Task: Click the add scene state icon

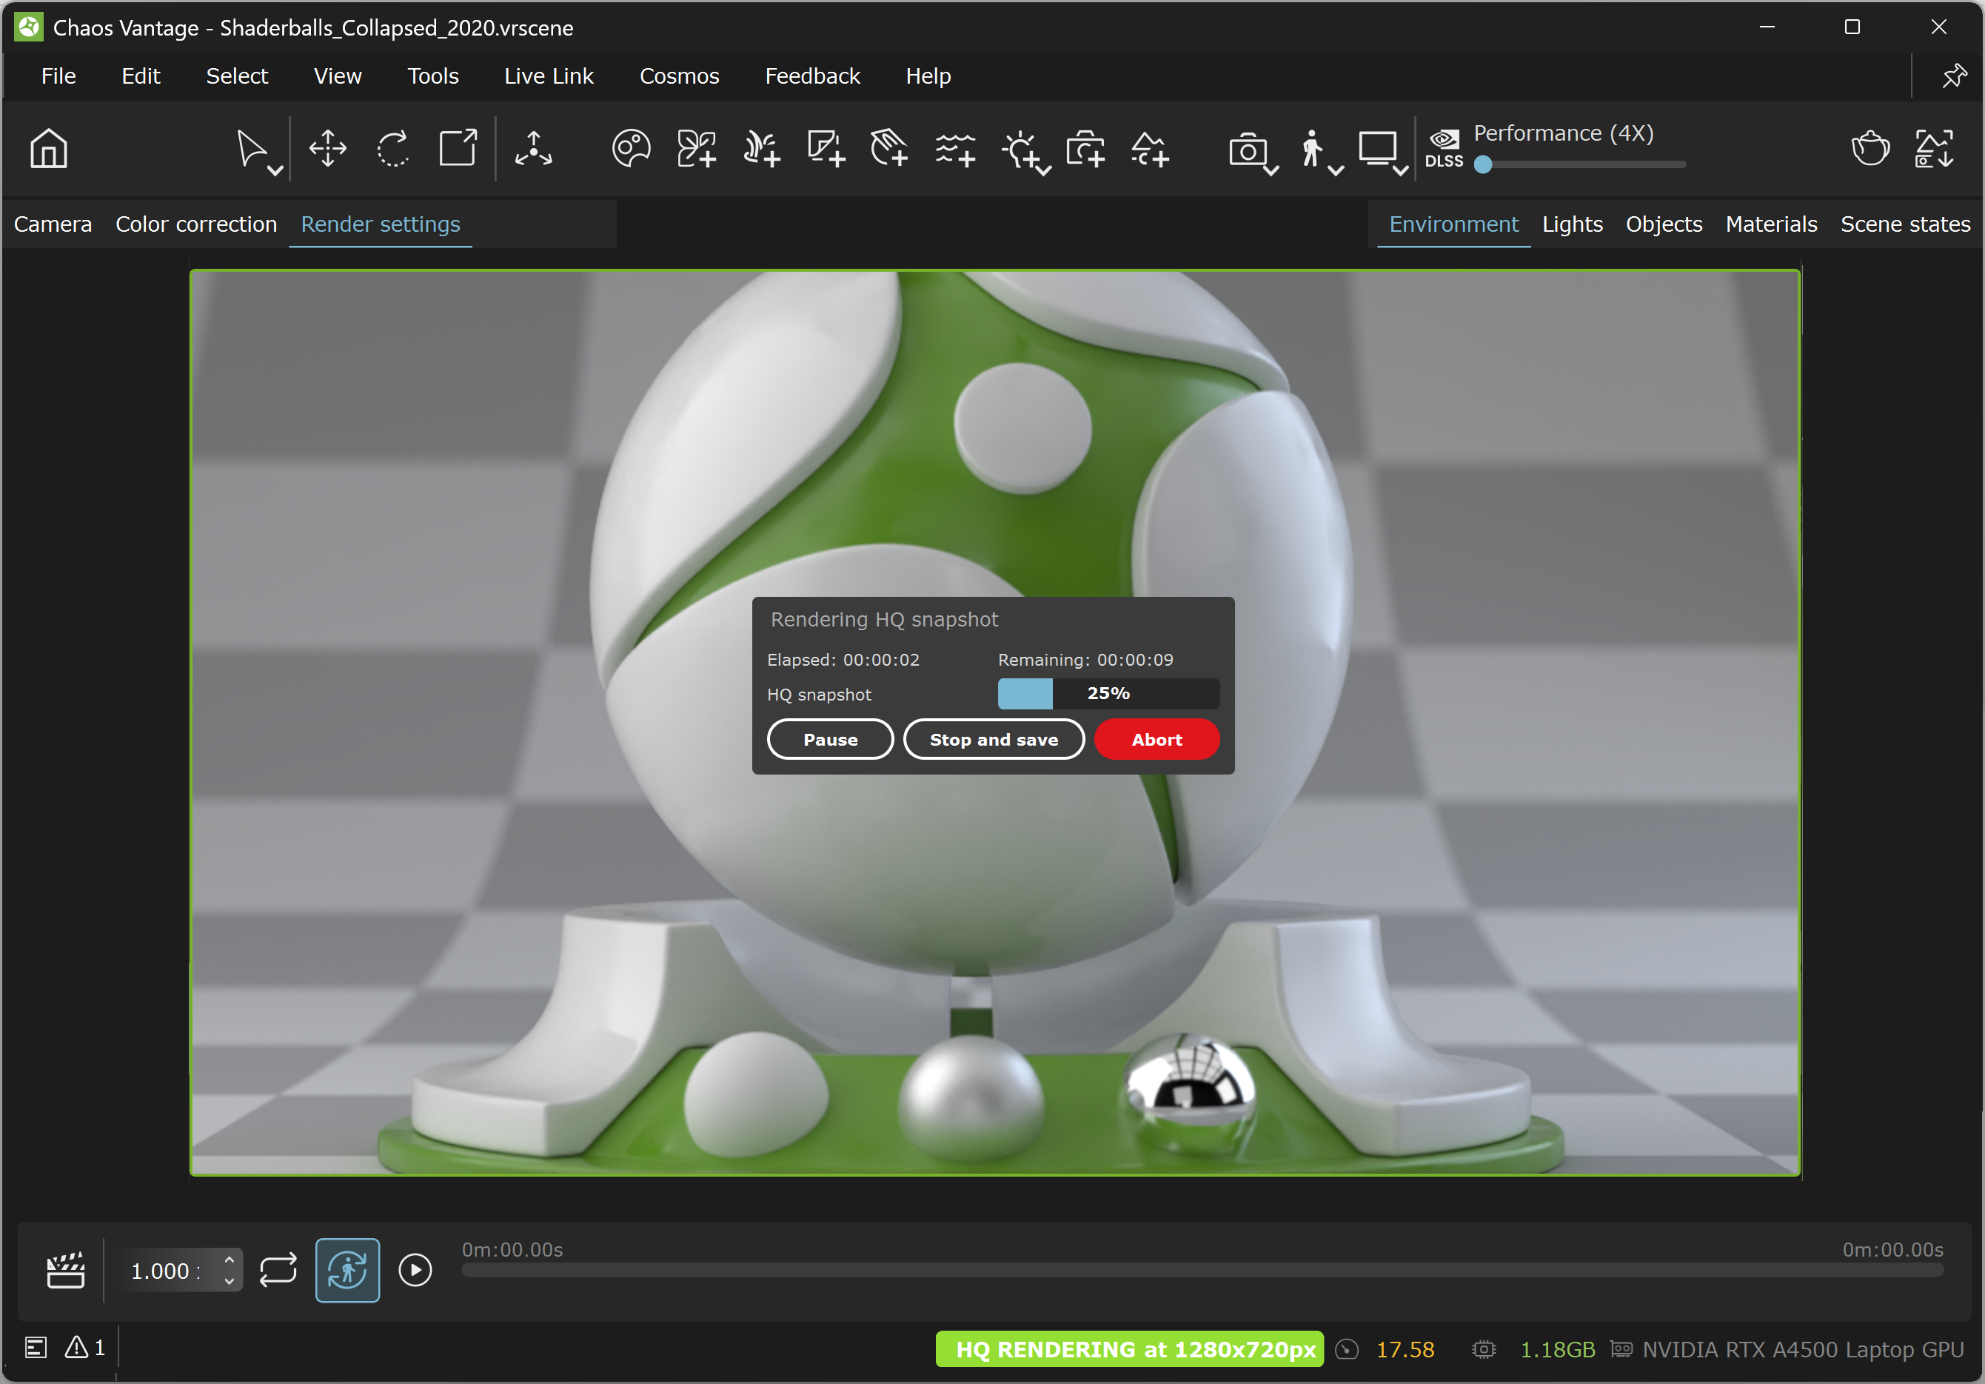Action: coord(1151,149)
